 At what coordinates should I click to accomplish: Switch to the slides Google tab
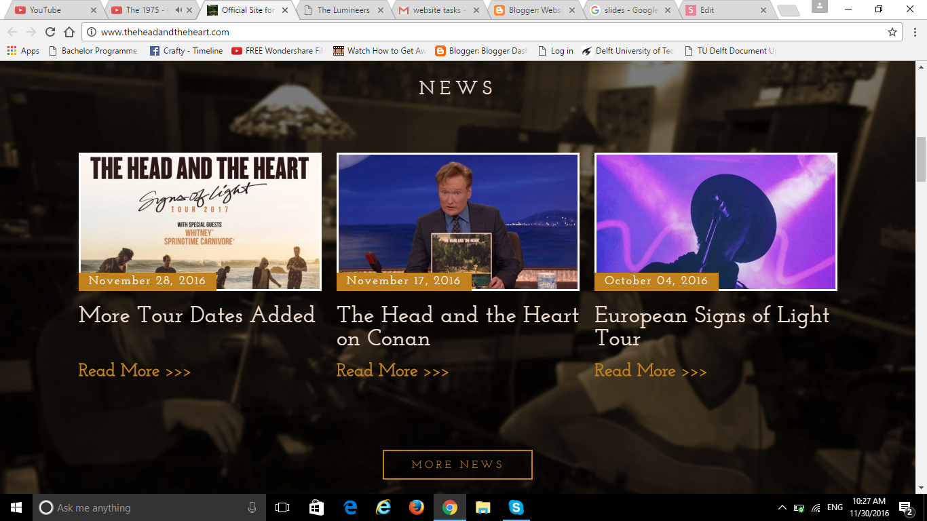(631, 10)
